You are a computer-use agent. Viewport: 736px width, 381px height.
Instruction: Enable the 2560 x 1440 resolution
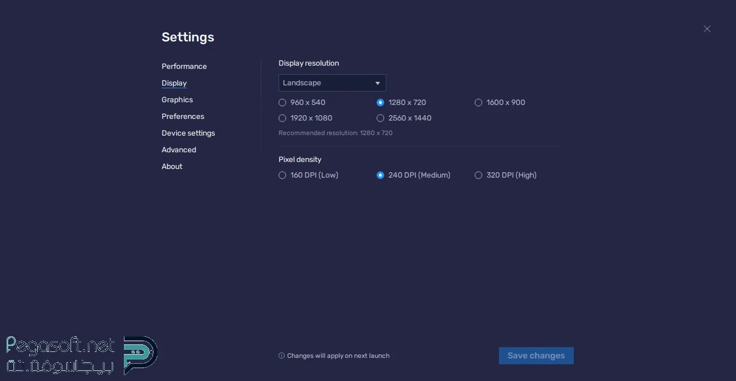click(x=380, y=118)
